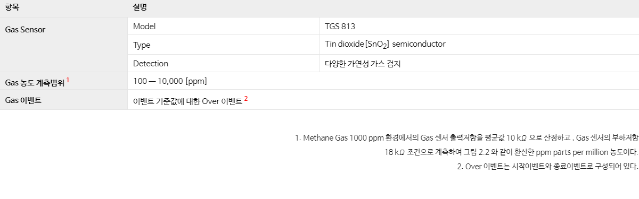639x199 pixels.
Task: Click the Gas Sensor row label
Action: pos(25,29)
